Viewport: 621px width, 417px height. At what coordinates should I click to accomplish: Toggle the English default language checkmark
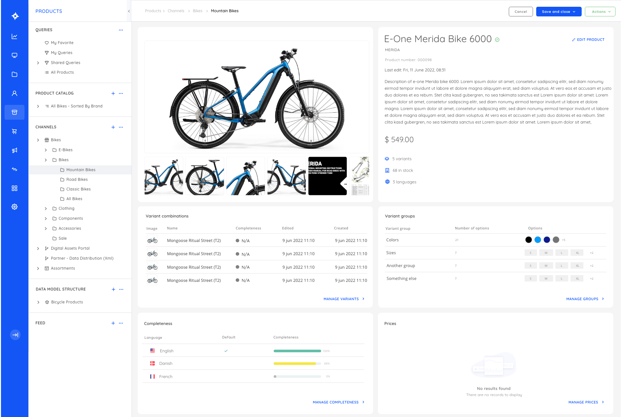pyautogui.click(x=226, y=351)
